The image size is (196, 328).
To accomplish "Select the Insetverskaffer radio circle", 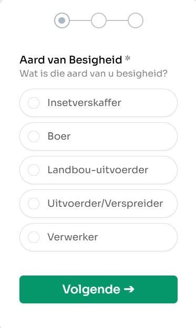I will [34, 103].
